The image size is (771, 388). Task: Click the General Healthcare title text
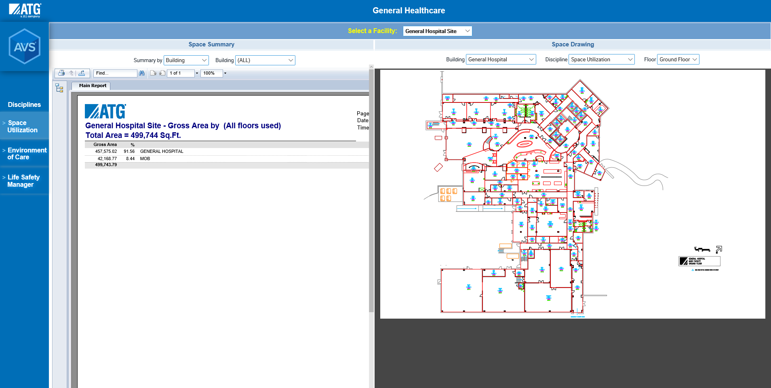click(x=409, y=10)
